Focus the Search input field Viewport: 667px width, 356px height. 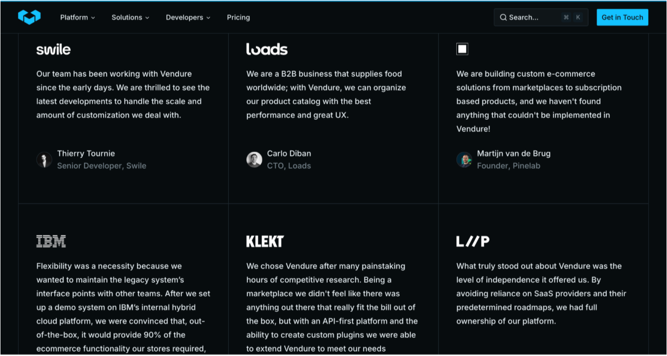[x=533, y=18]
